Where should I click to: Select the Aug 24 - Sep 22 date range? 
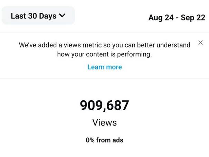(x=177, y=18)
